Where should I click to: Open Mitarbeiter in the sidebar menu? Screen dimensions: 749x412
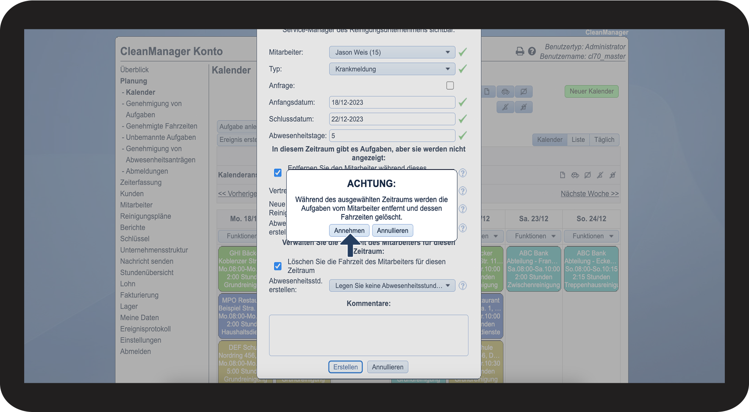tap(136, 205)
